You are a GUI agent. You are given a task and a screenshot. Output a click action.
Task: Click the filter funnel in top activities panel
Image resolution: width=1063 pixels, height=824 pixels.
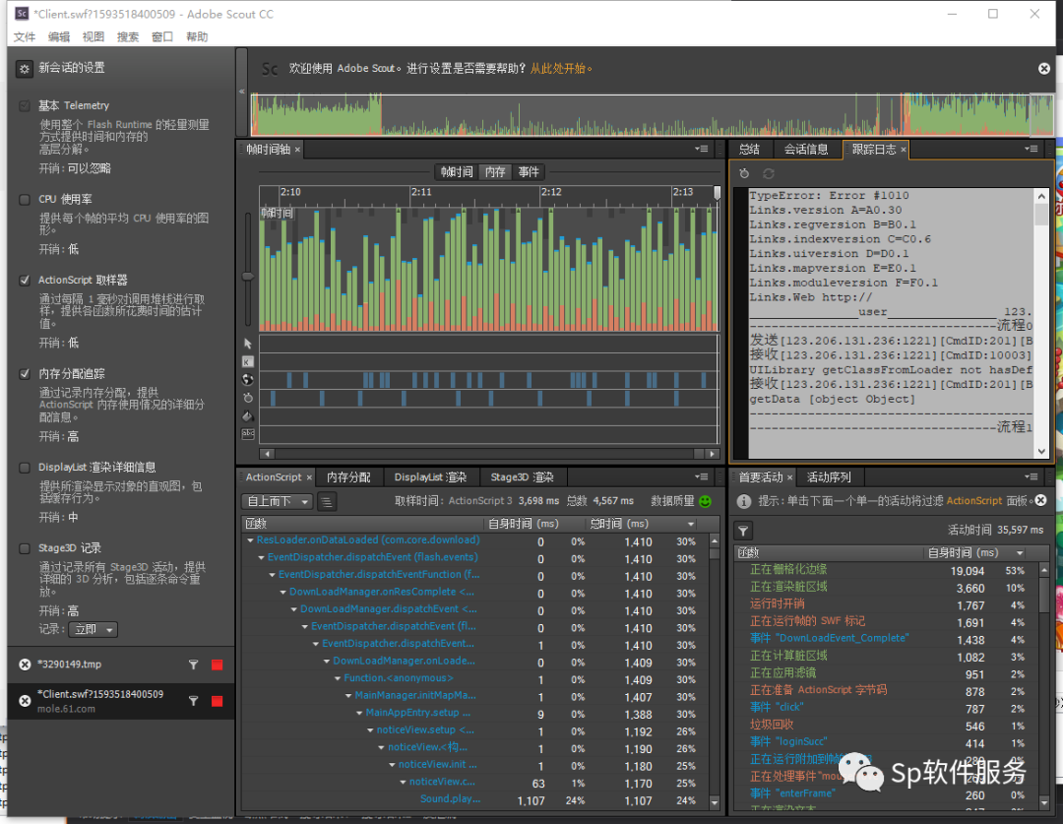744,531
